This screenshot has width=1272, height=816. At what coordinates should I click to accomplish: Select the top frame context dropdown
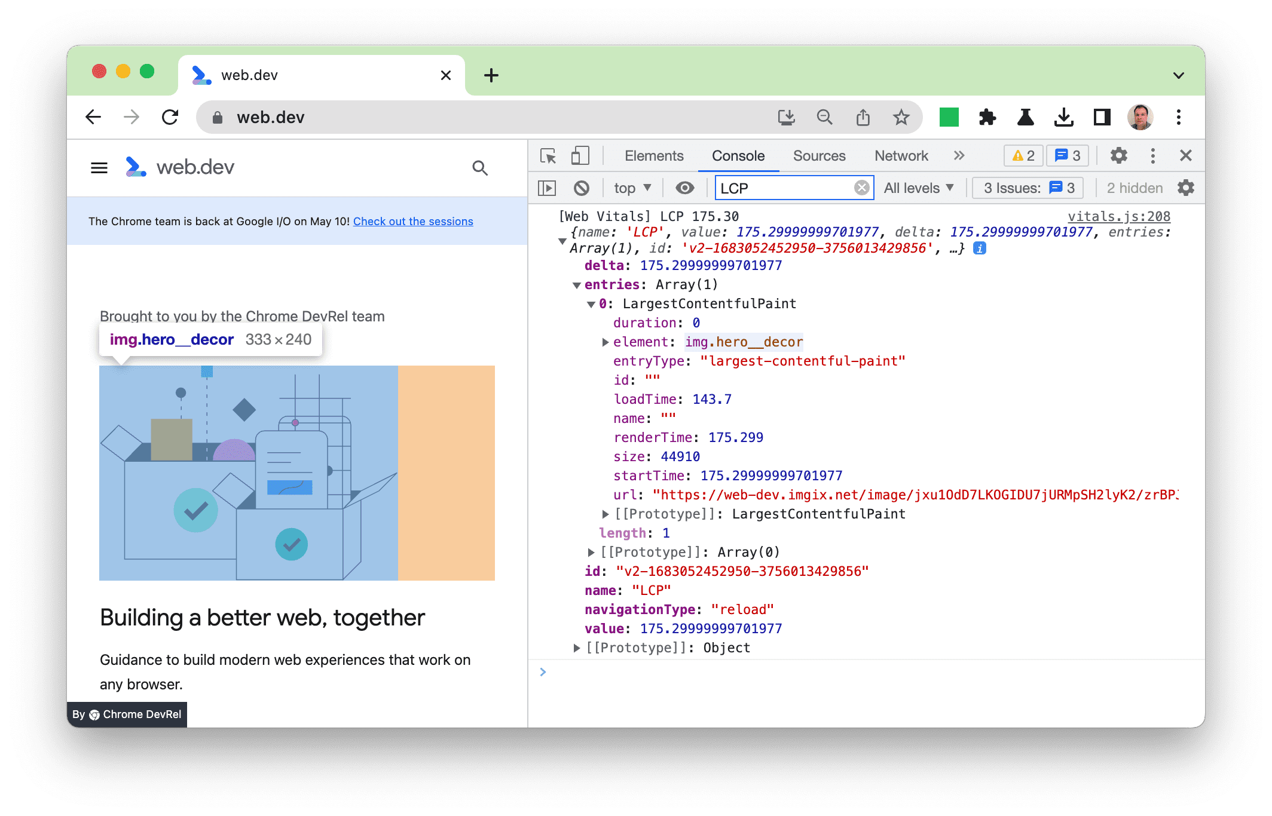click(631, 189)
